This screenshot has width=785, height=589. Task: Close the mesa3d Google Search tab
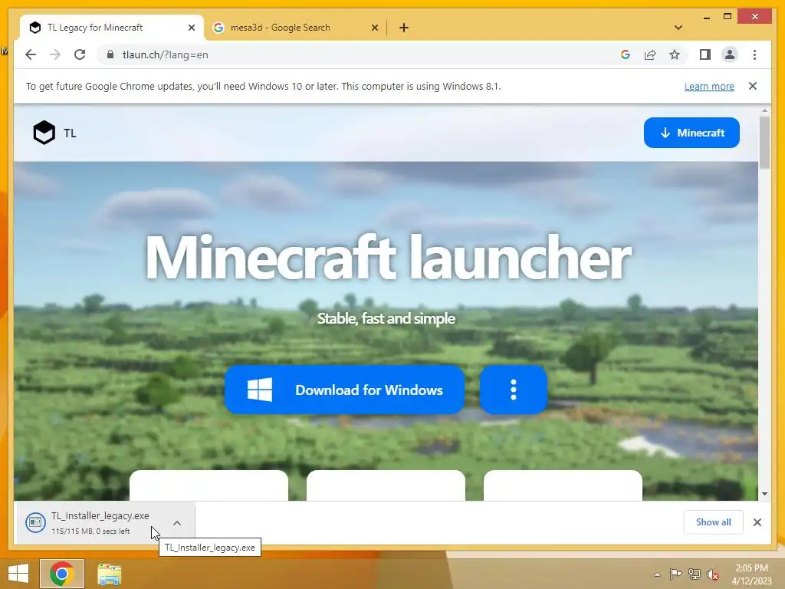(x=374, y=28)
